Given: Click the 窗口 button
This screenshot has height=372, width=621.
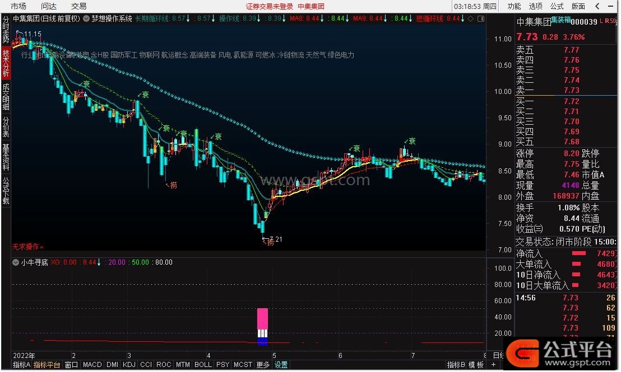Looking at the screenshot, I should 71,365.
